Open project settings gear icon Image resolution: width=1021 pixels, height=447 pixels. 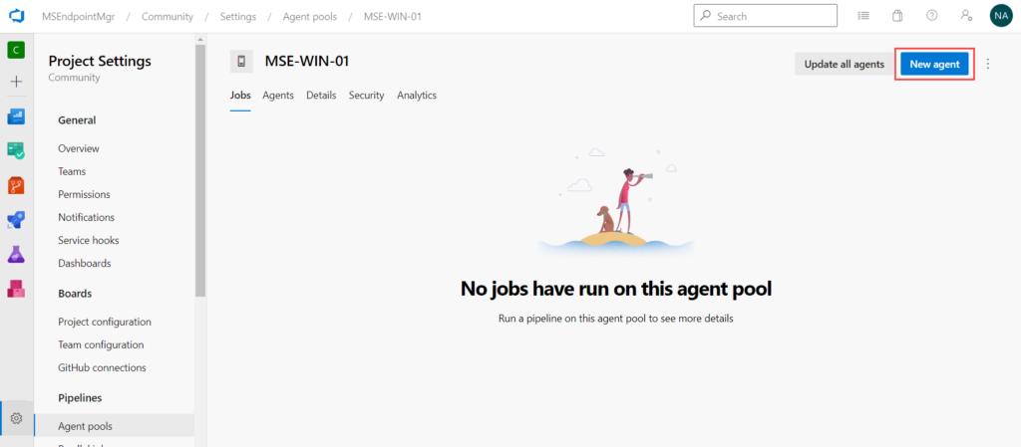tap(17, 418)
